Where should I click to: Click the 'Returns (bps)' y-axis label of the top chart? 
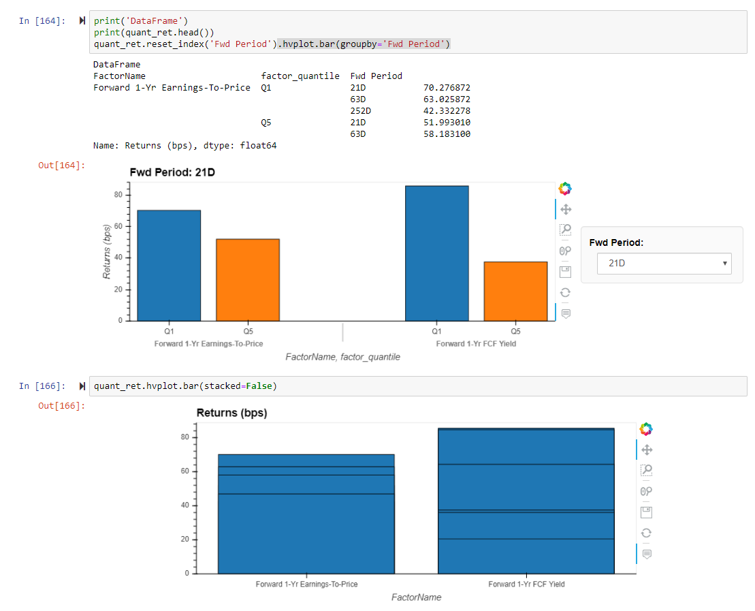106,251
